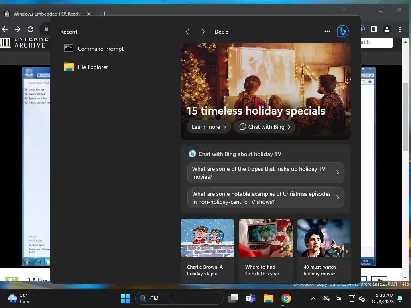Open Chrome profile avatar
The height and width of the screenshot is (308, 411).
click(387, 29)
